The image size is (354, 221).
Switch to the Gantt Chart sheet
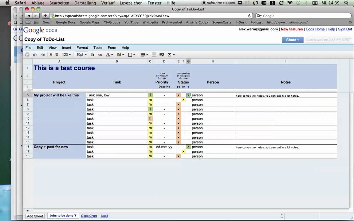(x=89, y=216)
